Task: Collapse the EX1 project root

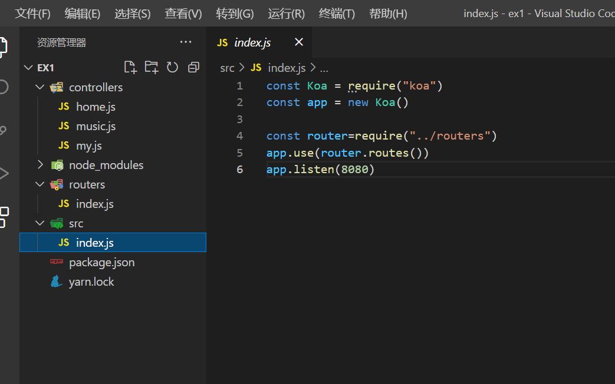Action: coord(28,67)
